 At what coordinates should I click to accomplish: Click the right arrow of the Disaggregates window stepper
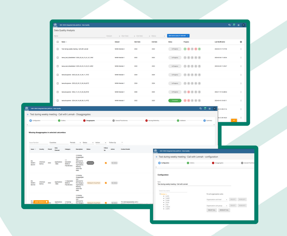(214, 125)
